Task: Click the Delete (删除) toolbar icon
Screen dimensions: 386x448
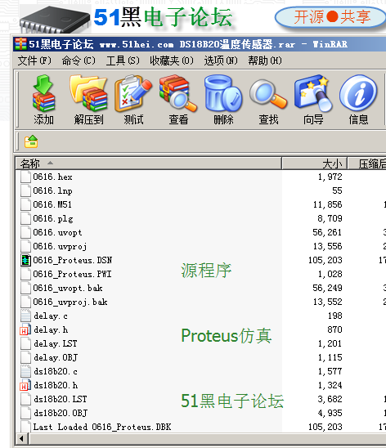Action: pyautogui.click(x=223, y=100)
